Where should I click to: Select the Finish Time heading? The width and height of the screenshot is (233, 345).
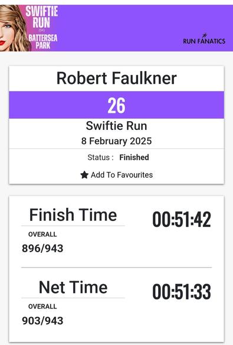[x=73, y=215]
